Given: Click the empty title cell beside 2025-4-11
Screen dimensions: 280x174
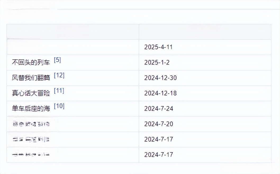Looking at the screenshot, I should 73,47.
